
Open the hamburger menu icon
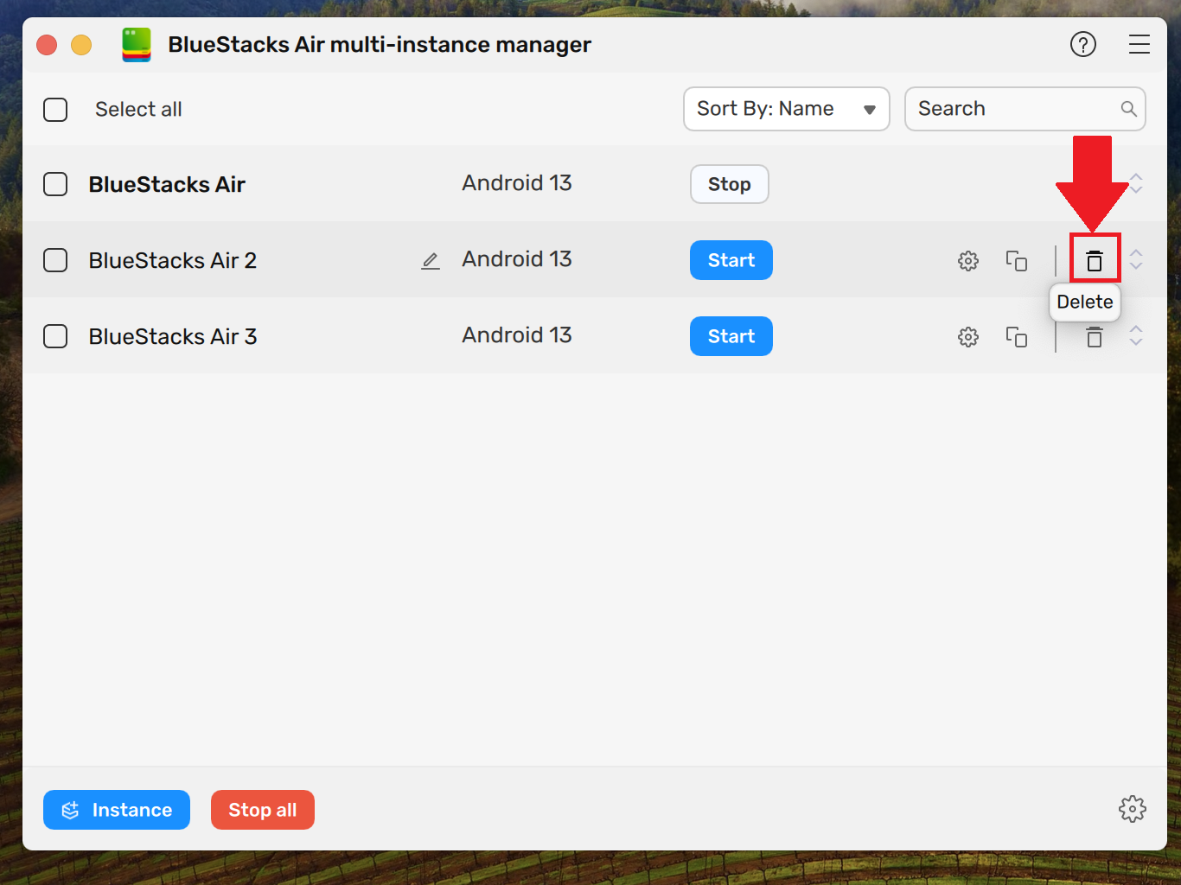click(x=1140, y=44)
